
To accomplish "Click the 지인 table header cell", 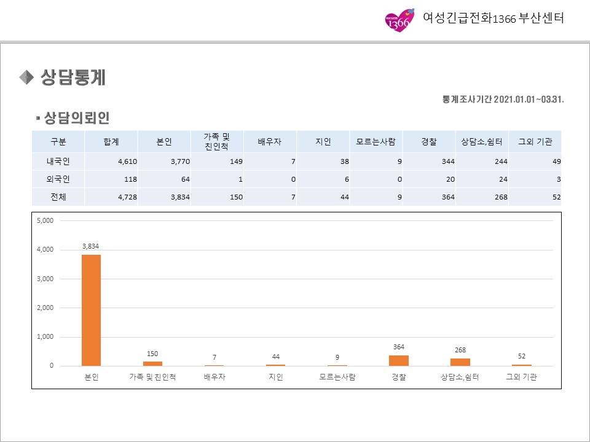I will [x=323, y=142].
